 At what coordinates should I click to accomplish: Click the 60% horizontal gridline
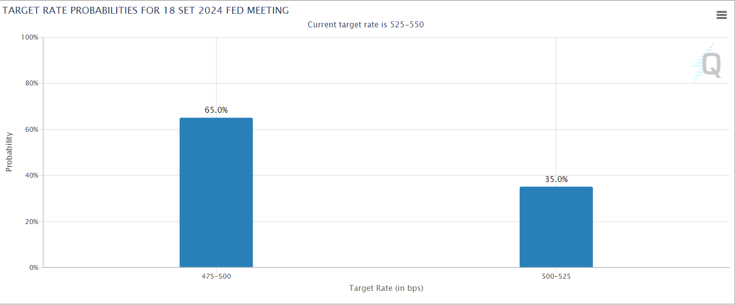pyautogui.click(x=391, y=129)
